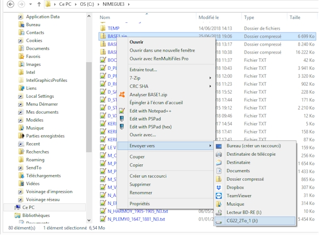The image size is (319, 235).
Task: Click the Notepad++ icon beside Edit with Notepad++
Action: 122,110
